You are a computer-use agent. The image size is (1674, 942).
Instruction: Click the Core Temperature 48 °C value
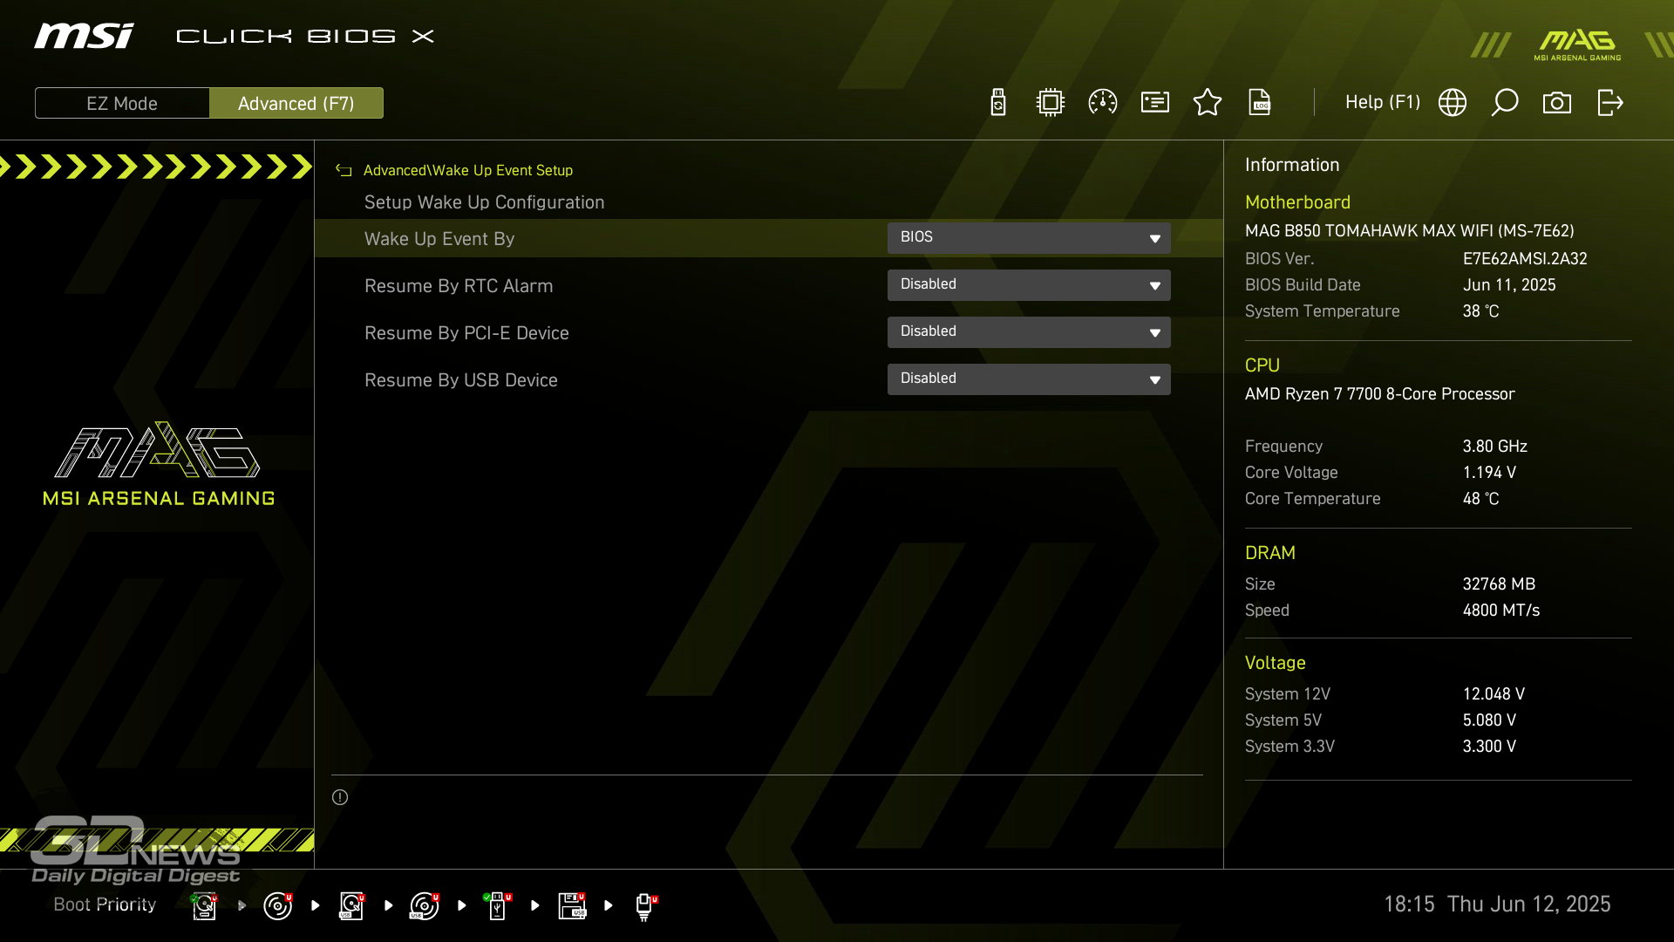coord(1480,499)
